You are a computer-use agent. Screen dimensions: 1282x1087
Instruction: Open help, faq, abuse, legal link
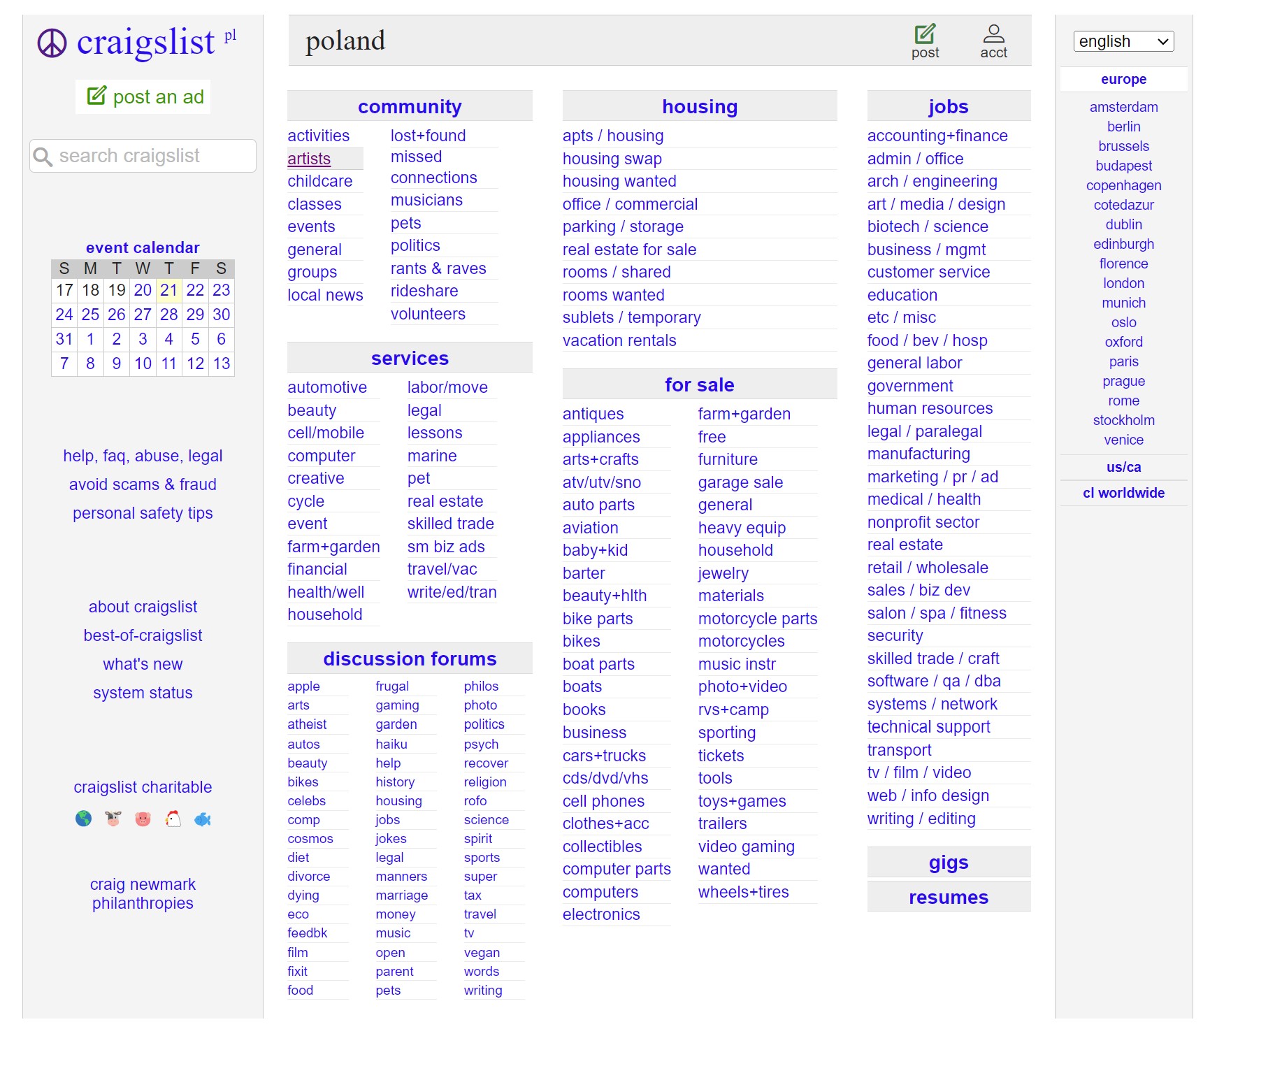[x=143, y=456]
